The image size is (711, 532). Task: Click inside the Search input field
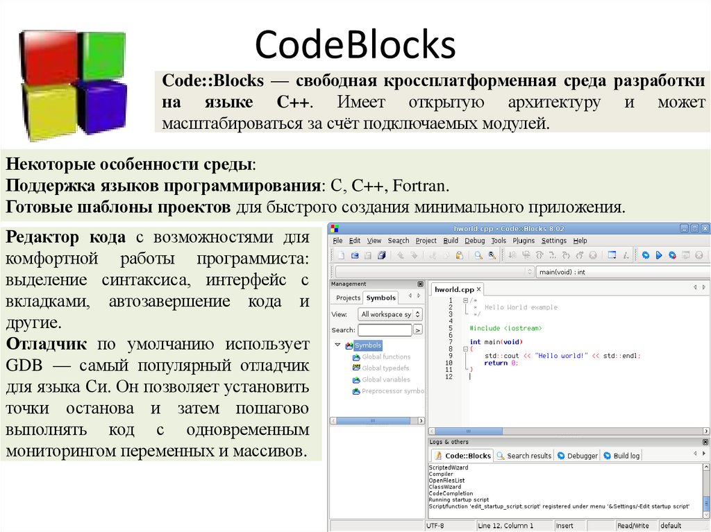click(x=386, y=329)
